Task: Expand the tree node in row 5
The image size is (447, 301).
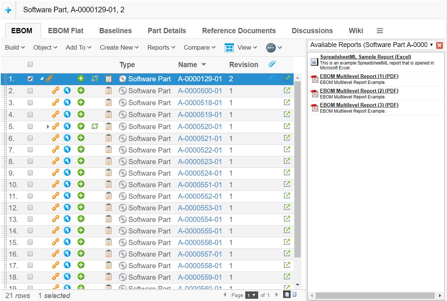Action: (48, 126)
